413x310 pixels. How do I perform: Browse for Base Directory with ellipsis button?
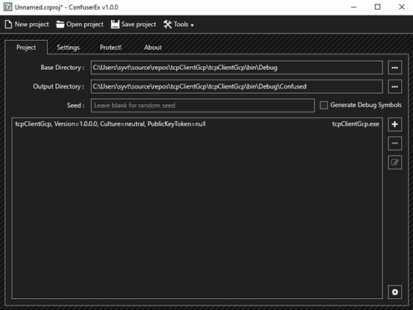[394, 68]
